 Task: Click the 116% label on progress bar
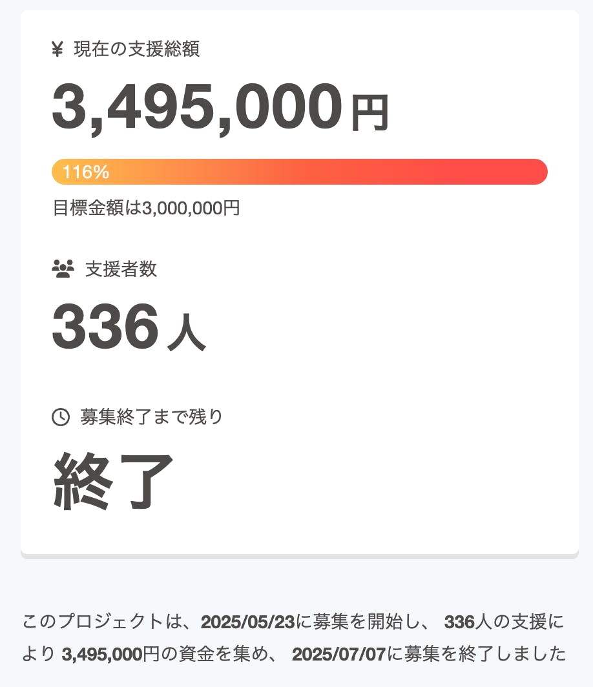[x=86, y=172]
